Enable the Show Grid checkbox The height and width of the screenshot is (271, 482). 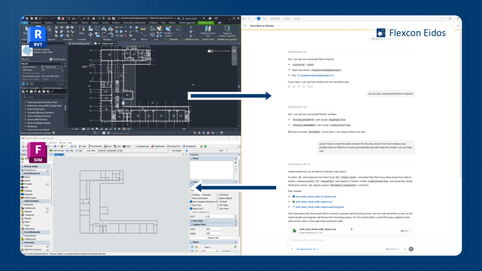(x=191, y=205)
